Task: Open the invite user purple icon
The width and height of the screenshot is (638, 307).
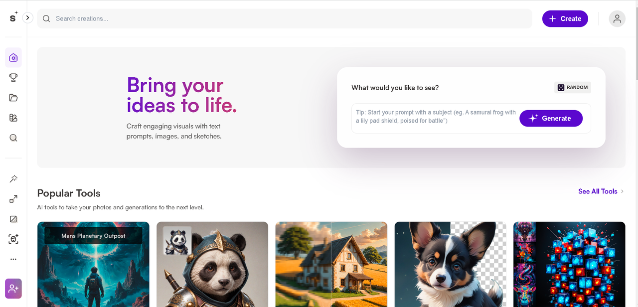Action: pyautogui.click(x=13, y=289)
